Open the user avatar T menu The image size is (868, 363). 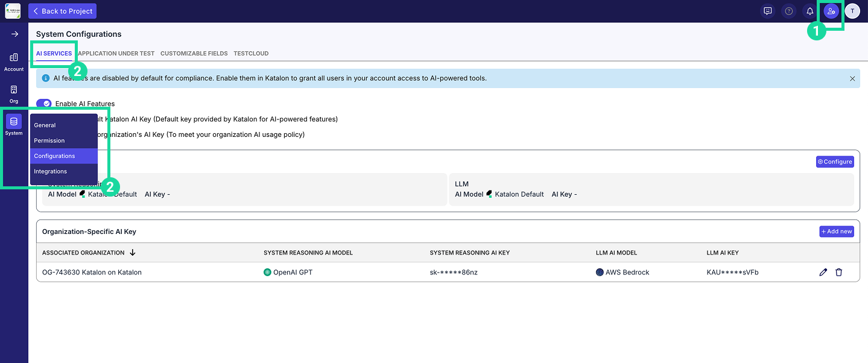pos(852,11)
